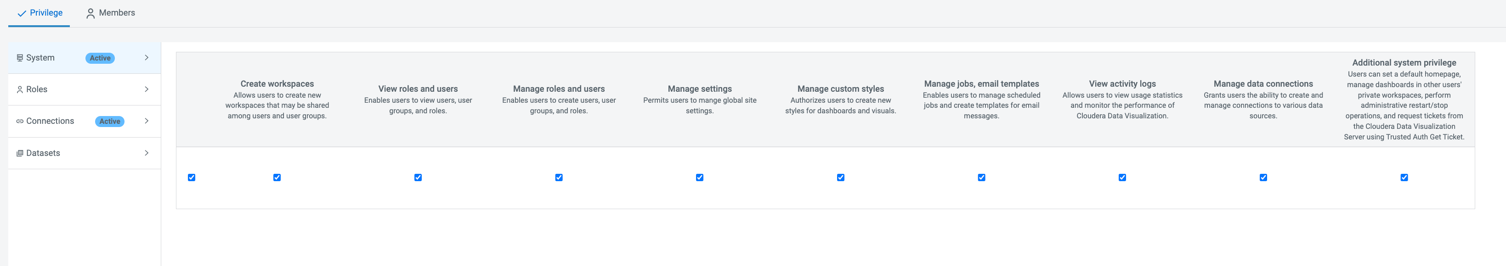Viewport: 1506px width, 266px height.
Task: Disable the View activity logs checkbox
Action: (x=1122, y=177)
